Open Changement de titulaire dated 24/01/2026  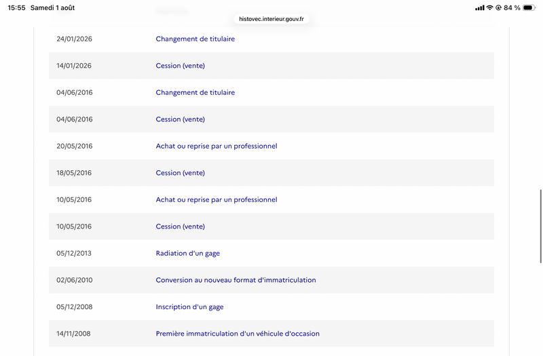[x=195, y=39]
